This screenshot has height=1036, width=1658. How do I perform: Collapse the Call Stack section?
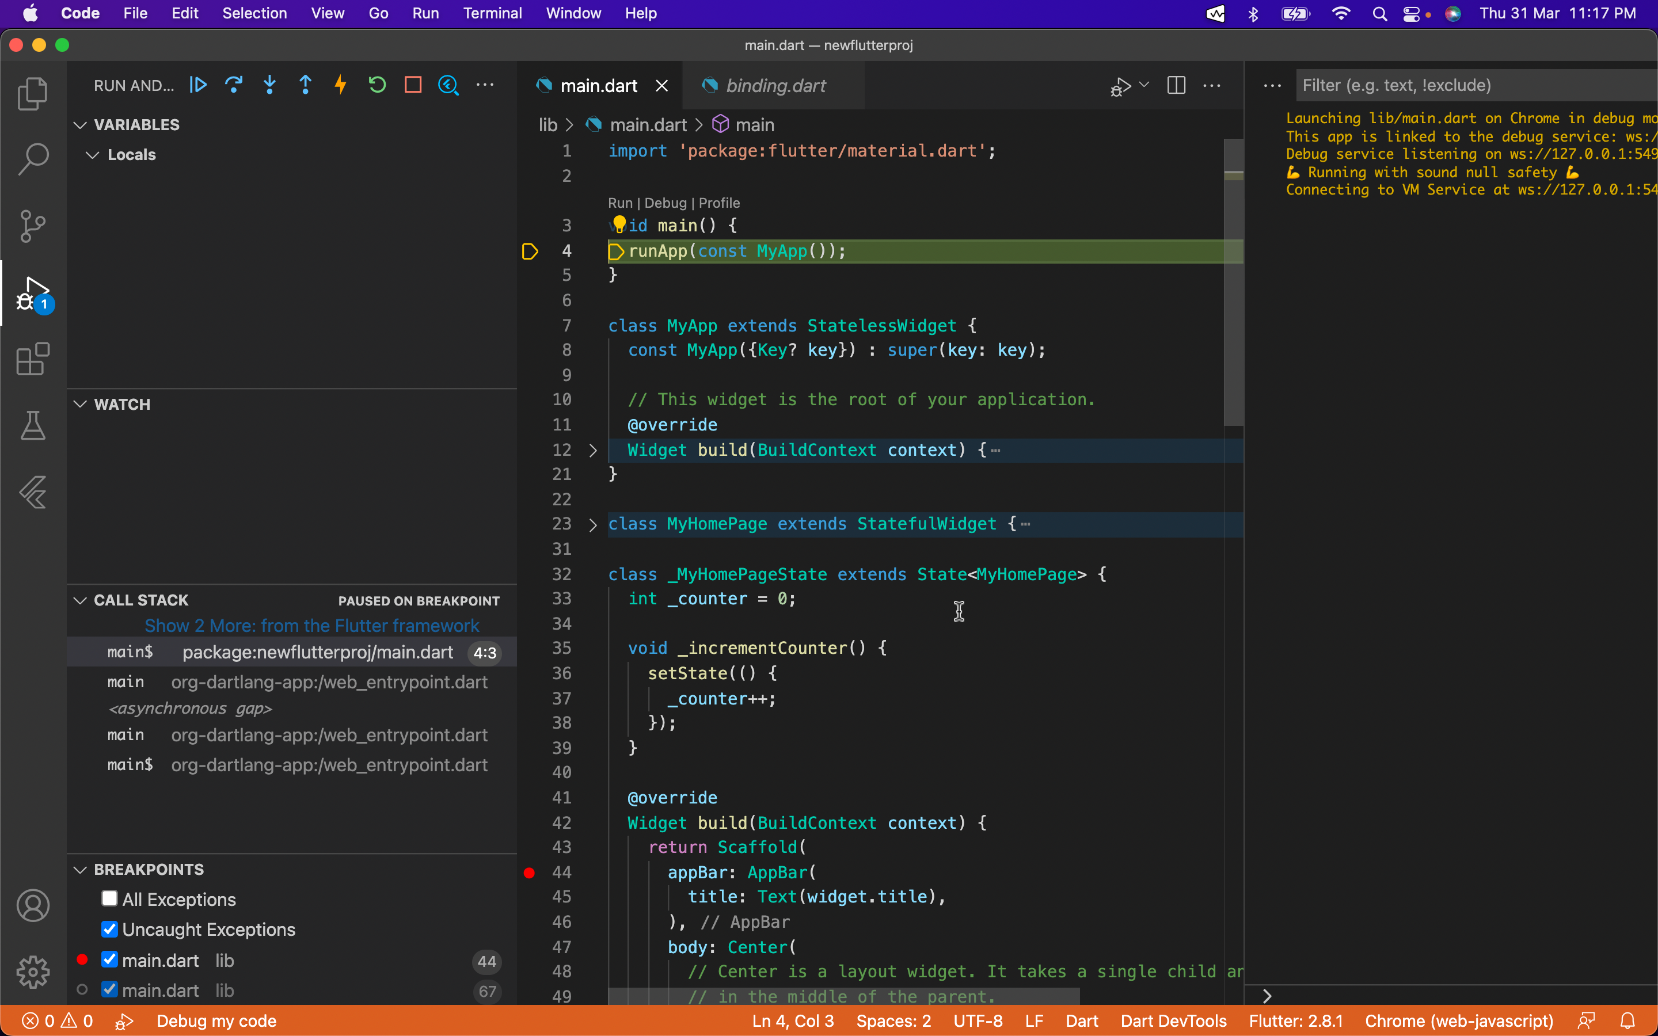(80, 600)
